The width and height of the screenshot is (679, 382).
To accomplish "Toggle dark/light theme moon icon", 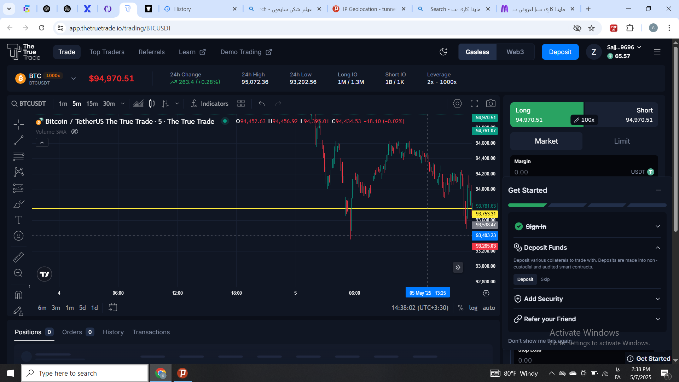I will click(443, 52).
